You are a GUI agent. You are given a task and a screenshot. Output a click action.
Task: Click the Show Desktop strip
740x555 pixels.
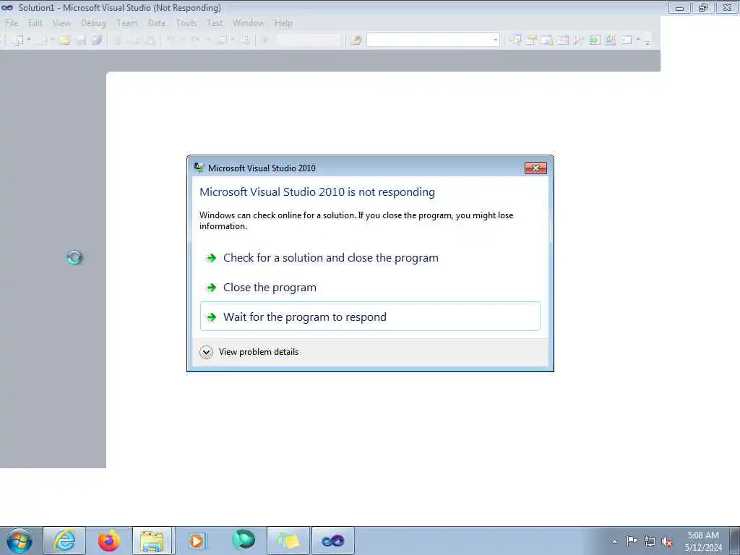[x=735, y=541]
